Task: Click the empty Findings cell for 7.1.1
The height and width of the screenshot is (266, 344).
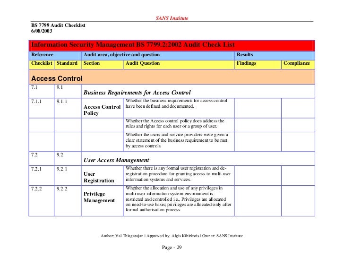Action: [x=258, y=108]
